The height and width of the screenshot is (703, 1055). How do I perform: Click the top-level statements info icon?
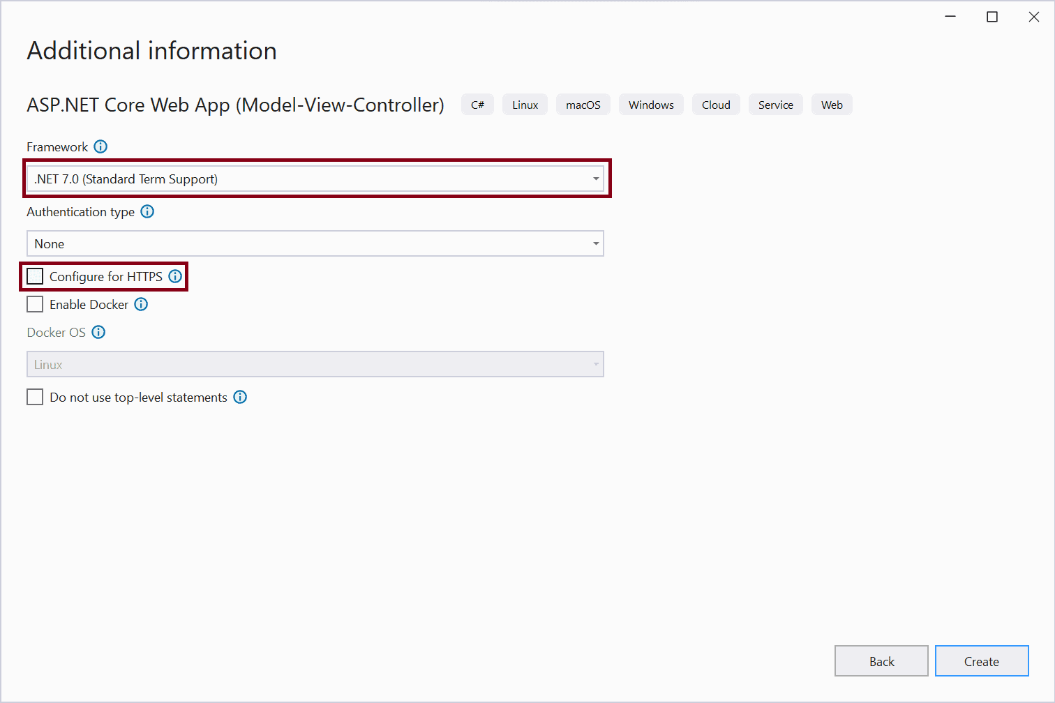point(240,397)
